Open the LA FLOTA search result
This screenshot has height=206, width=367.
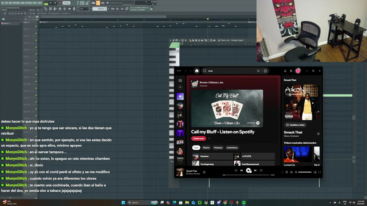click(254, 156)
